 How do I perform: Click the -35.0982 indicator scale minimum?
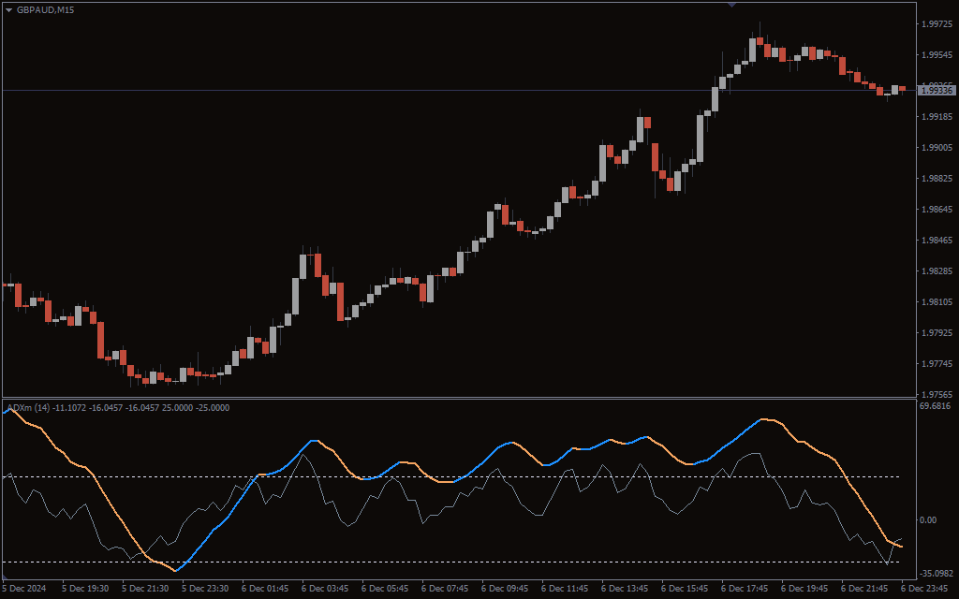coord(936,573)
